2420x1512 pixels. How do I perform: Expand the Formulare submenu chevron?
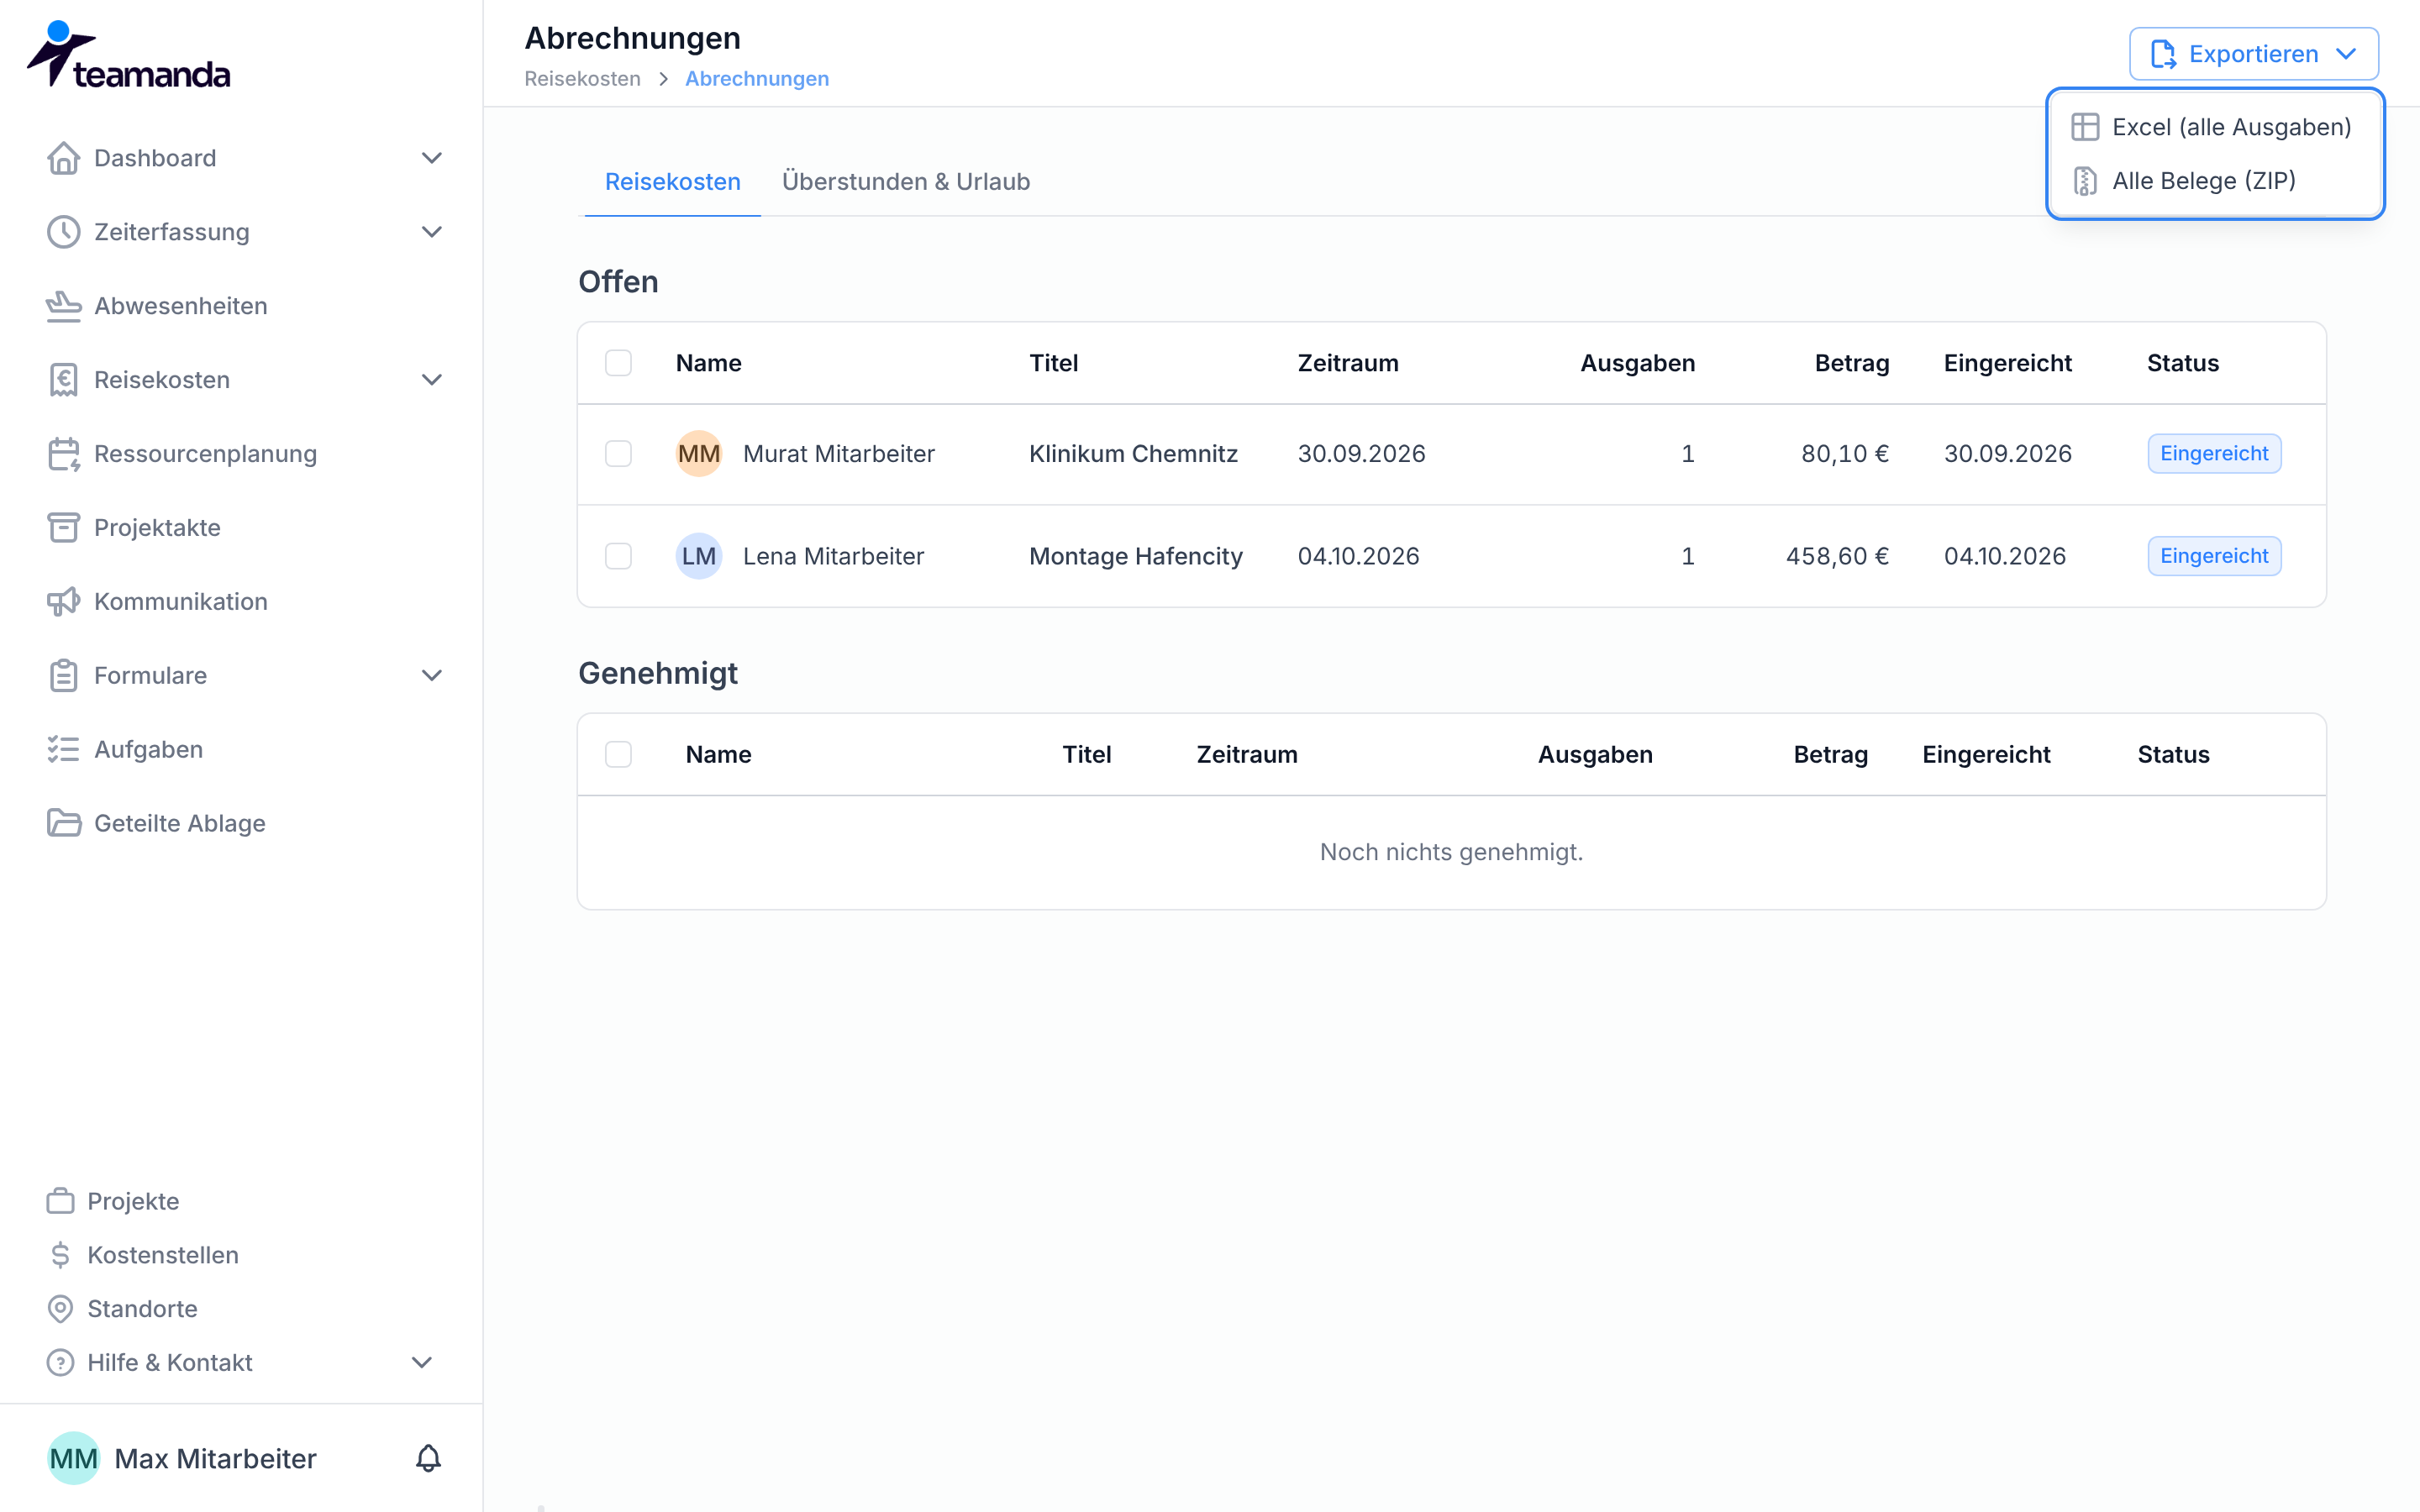[432, 676]
